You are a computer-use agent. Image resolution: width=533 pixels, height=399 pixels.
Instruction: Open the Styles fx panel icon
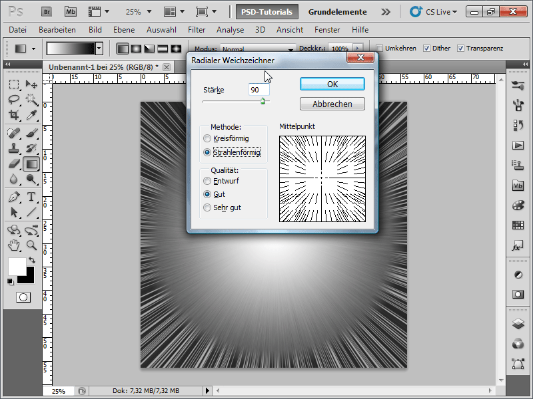(x=518, y=245)
